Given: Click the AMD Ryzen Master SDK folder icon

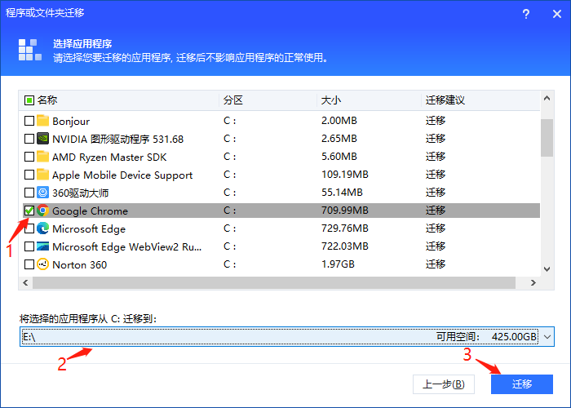Looking at the screenshot, I should pyautogui.click(x=43, y=157).
